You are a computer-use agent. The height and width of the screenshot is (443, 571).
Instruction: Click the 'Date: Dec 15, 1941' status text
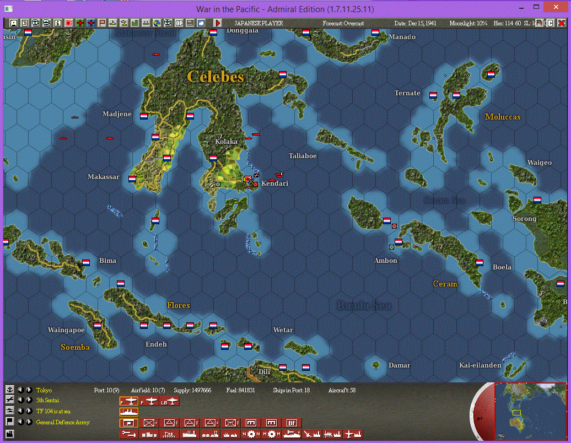pyautogui.click(x=415, y=23)
